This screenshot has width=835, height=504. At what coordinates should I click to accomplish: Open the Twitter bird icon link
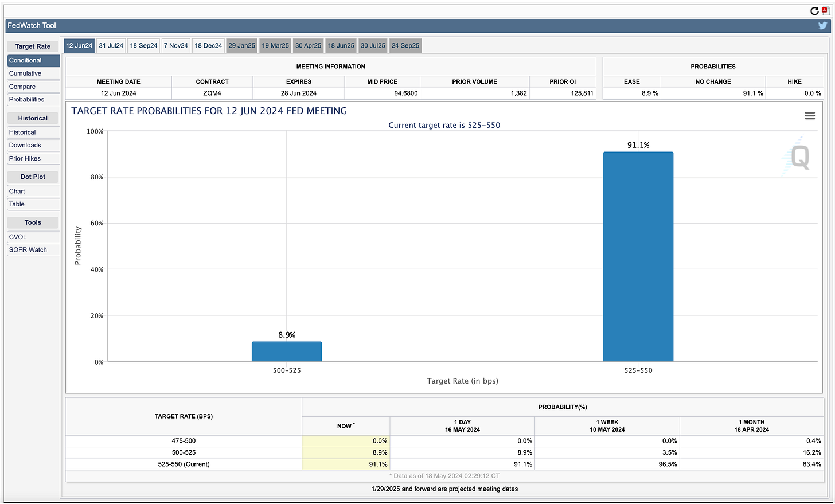click(822, 25)
